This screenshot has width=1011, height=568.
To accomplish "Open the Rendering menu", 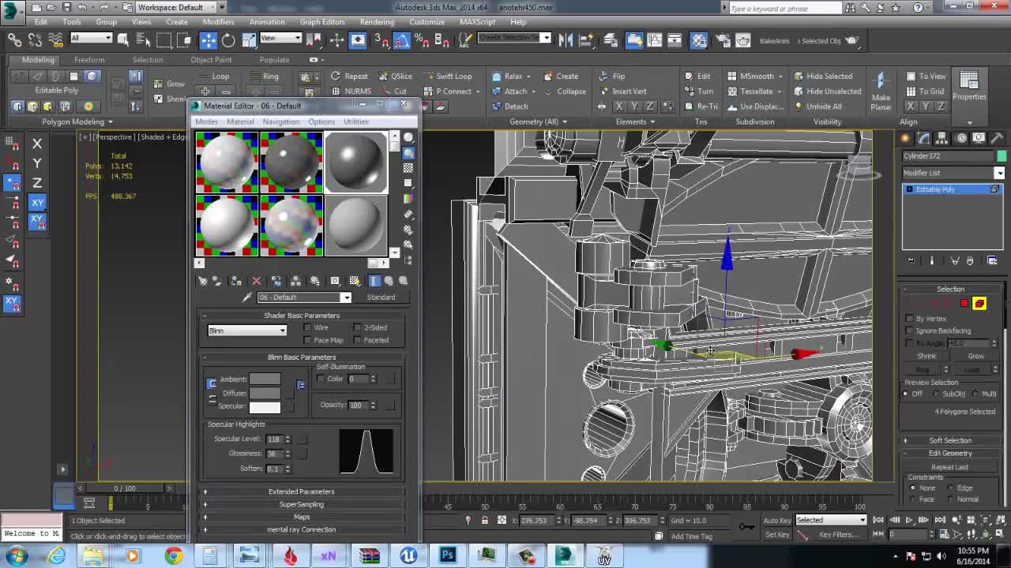I will tap(377, 22).
